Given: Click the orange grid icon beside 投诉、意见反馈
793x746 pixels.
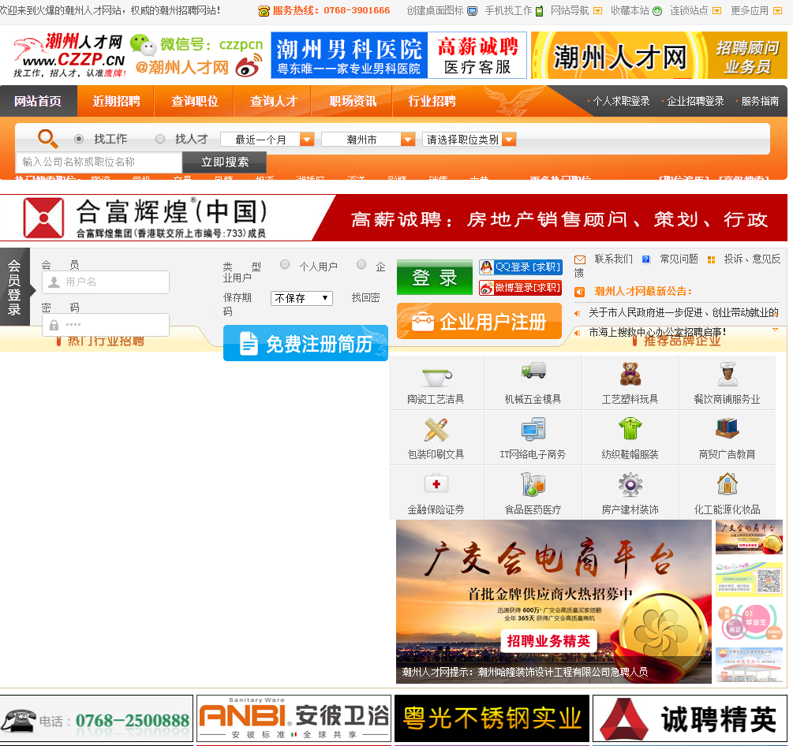Looking at the screenshot, I should 711,259.
